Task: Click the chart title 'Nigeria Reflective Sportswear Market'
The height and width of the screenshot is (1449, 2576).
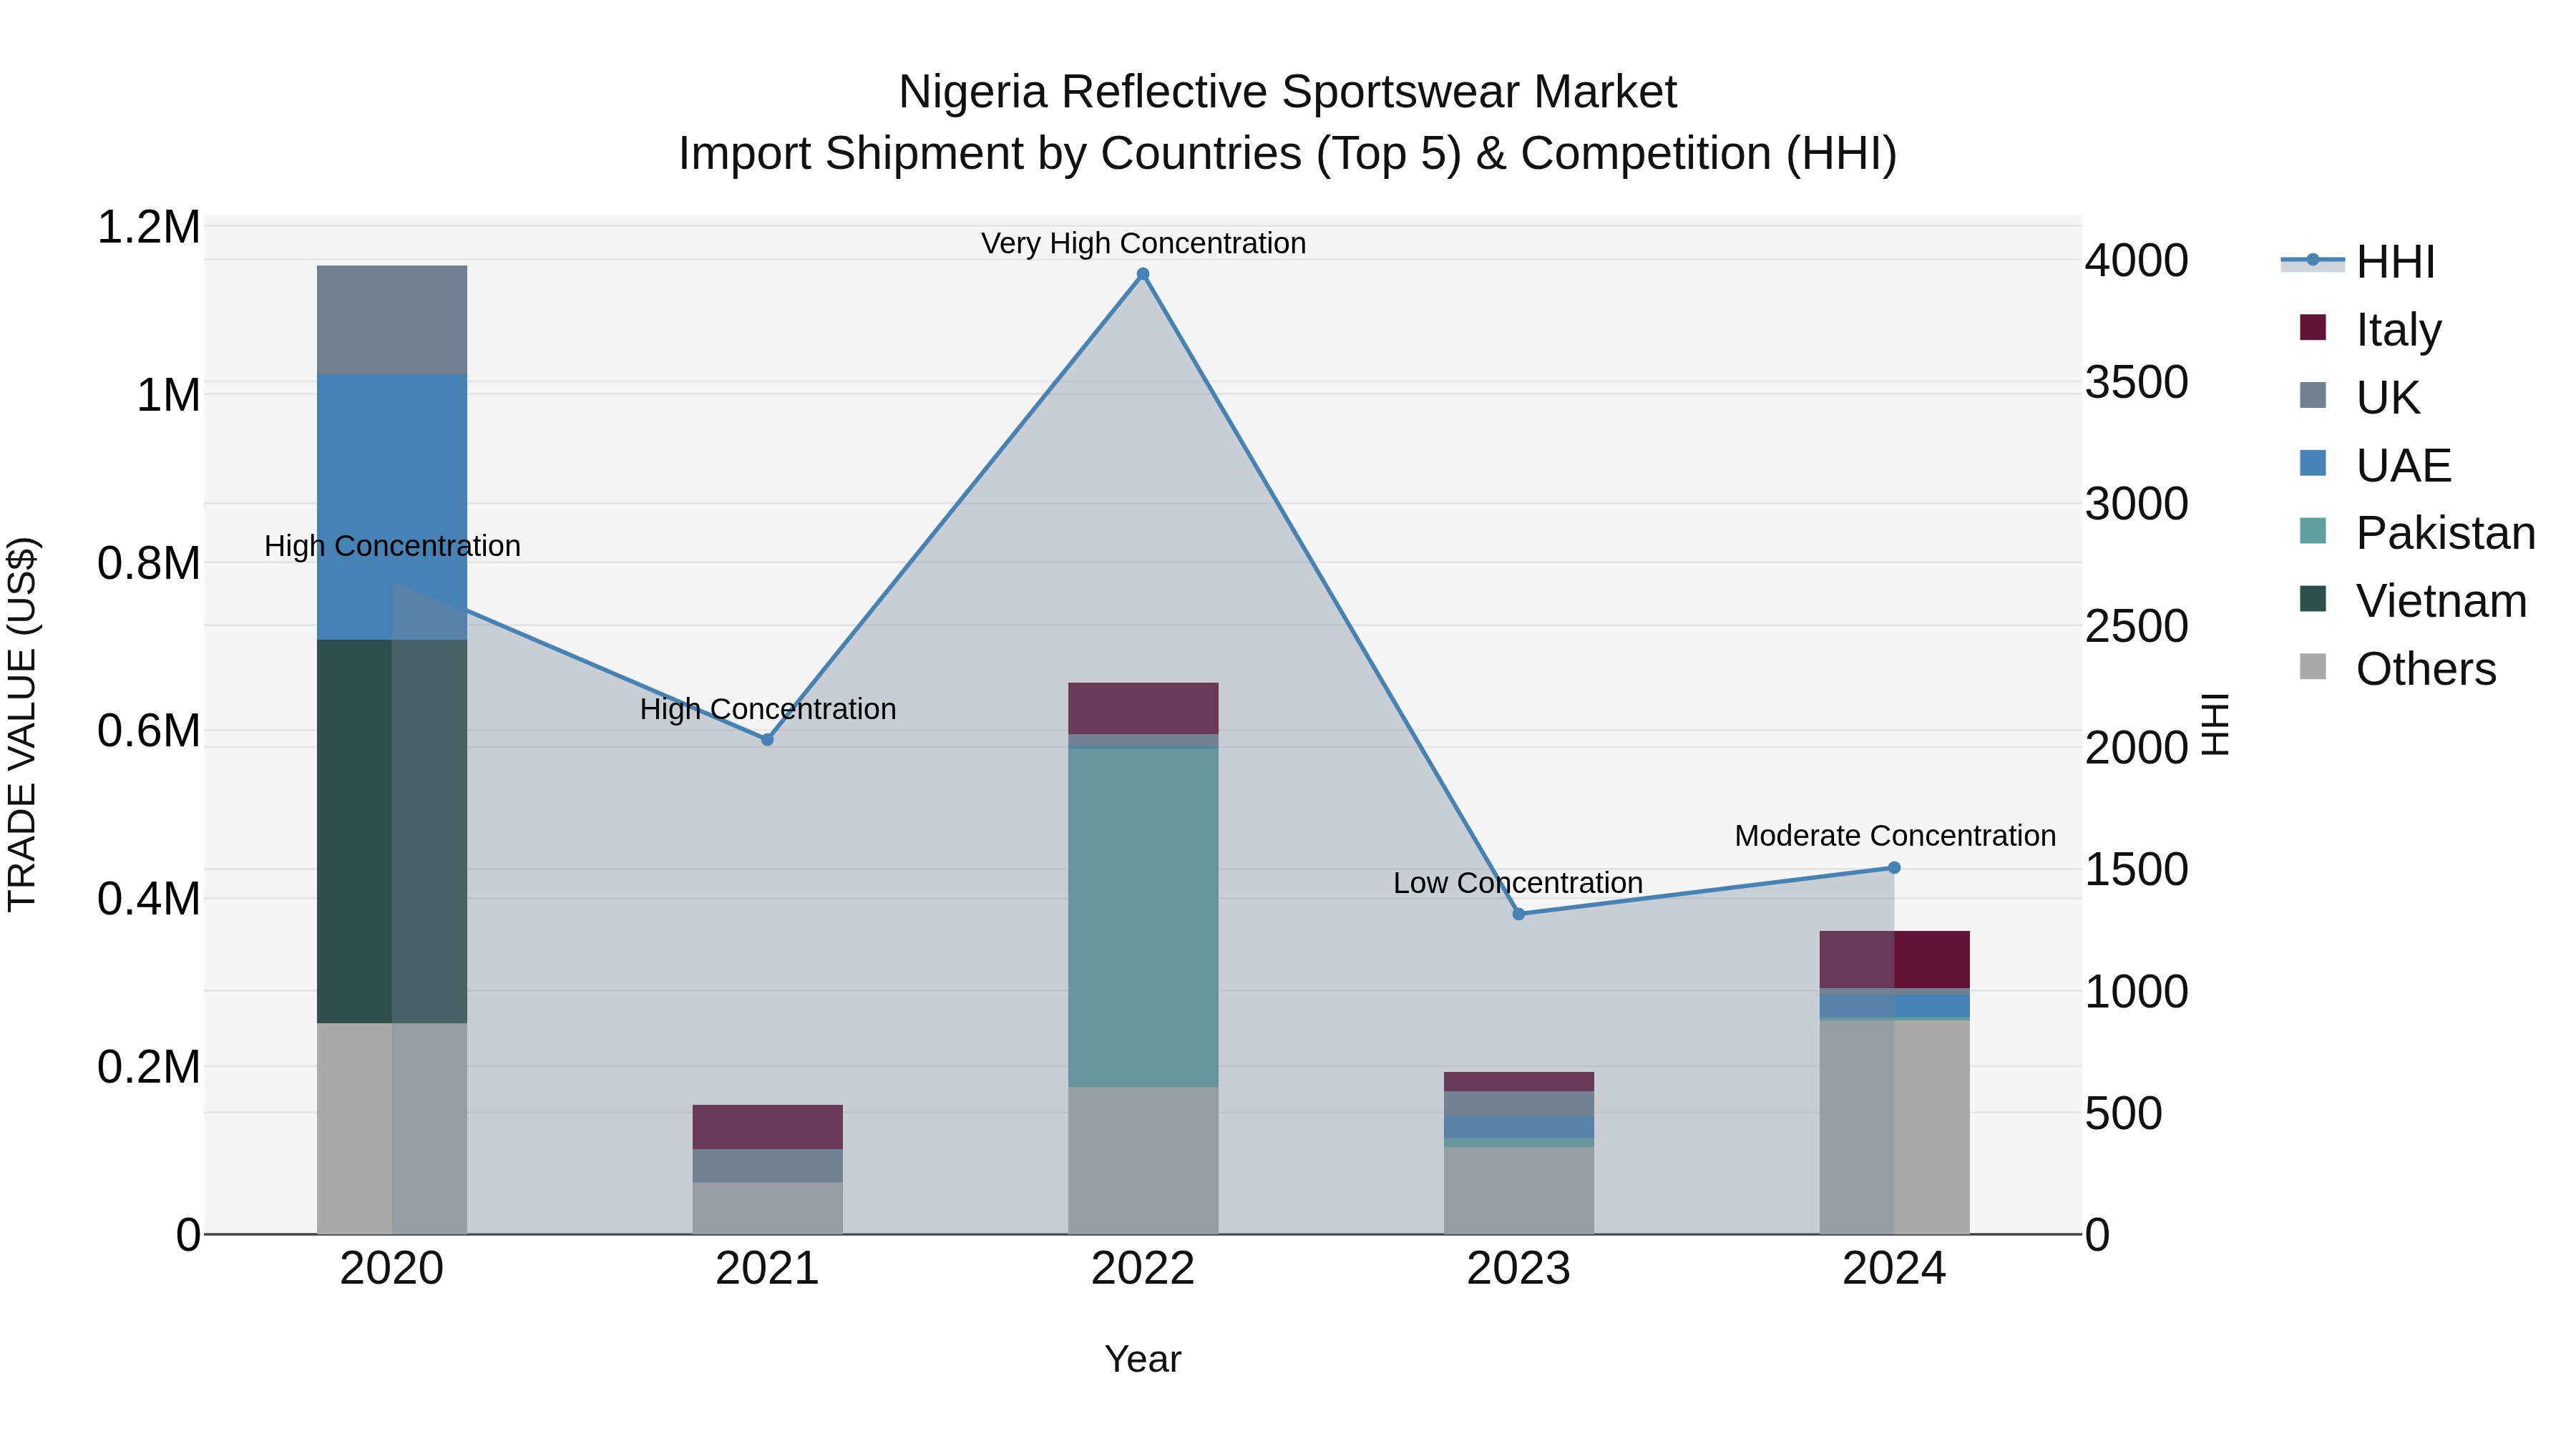Action: pos(1288,92)
